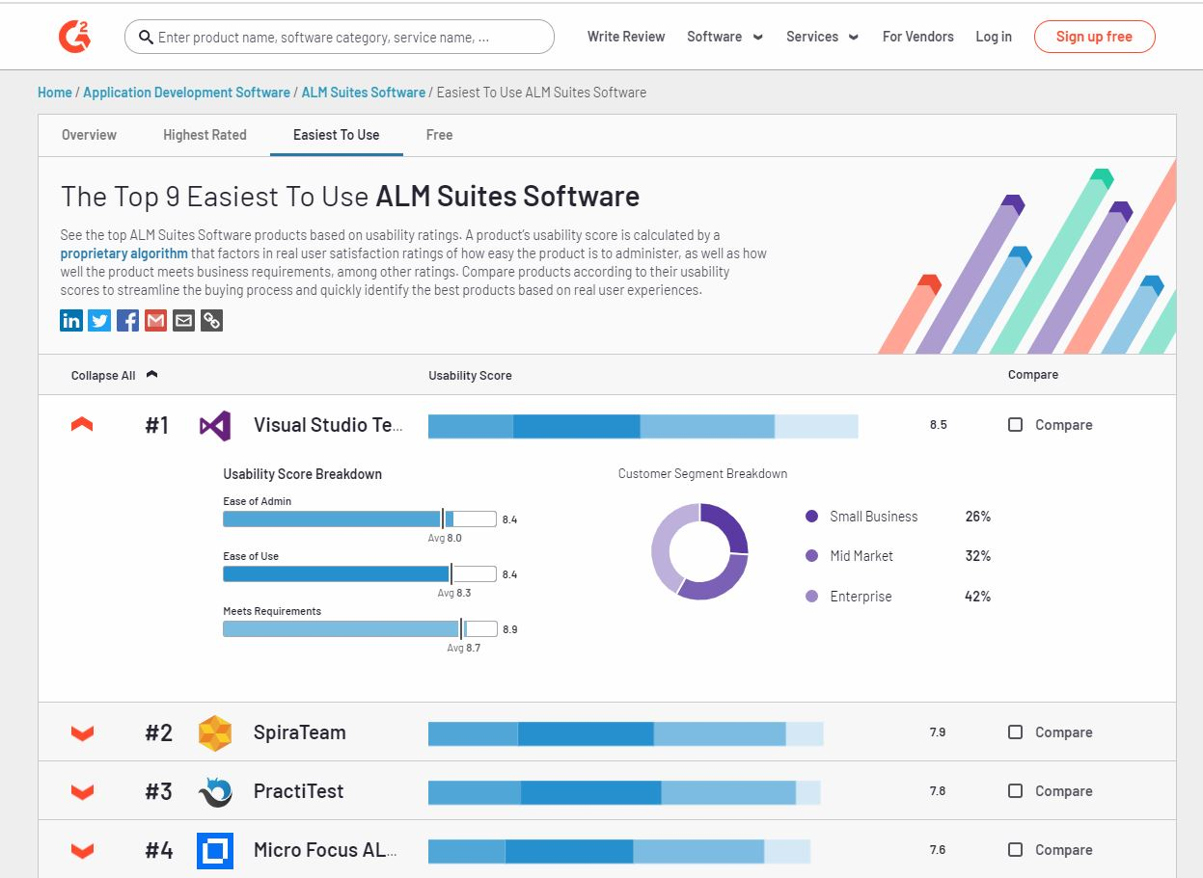Share page via email envelope icon
This screenshot has height=878, width=1203.
183,321
